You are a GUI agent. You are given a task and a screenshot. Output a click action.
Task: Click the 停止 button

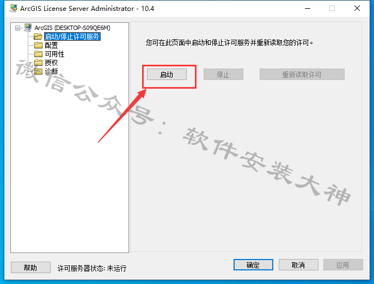(x=223, y=75)
